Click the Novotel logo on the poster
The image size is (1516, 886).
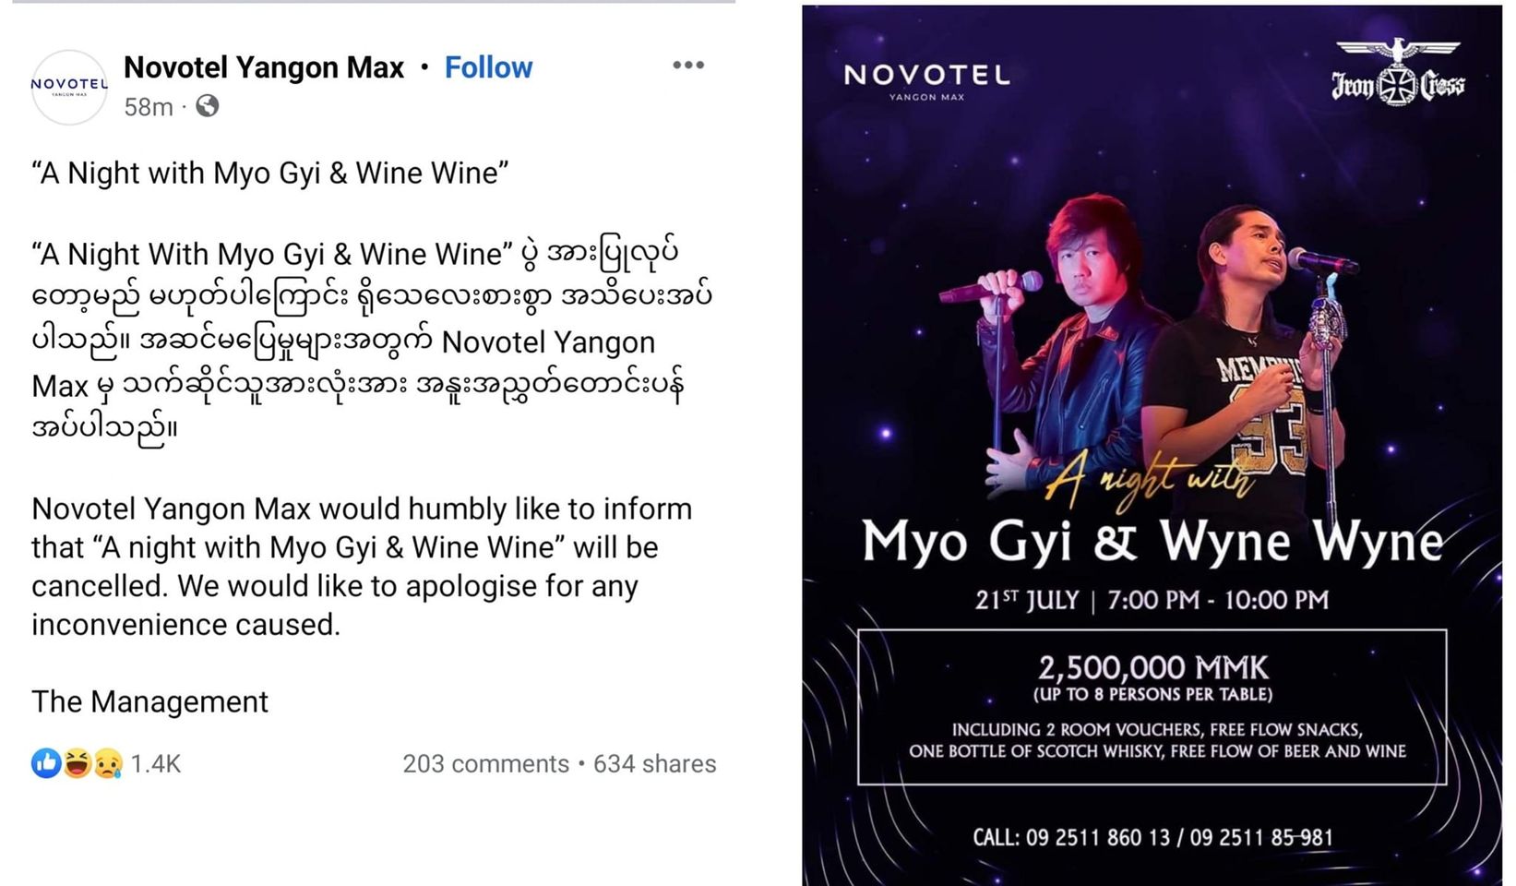coord(926,78)
